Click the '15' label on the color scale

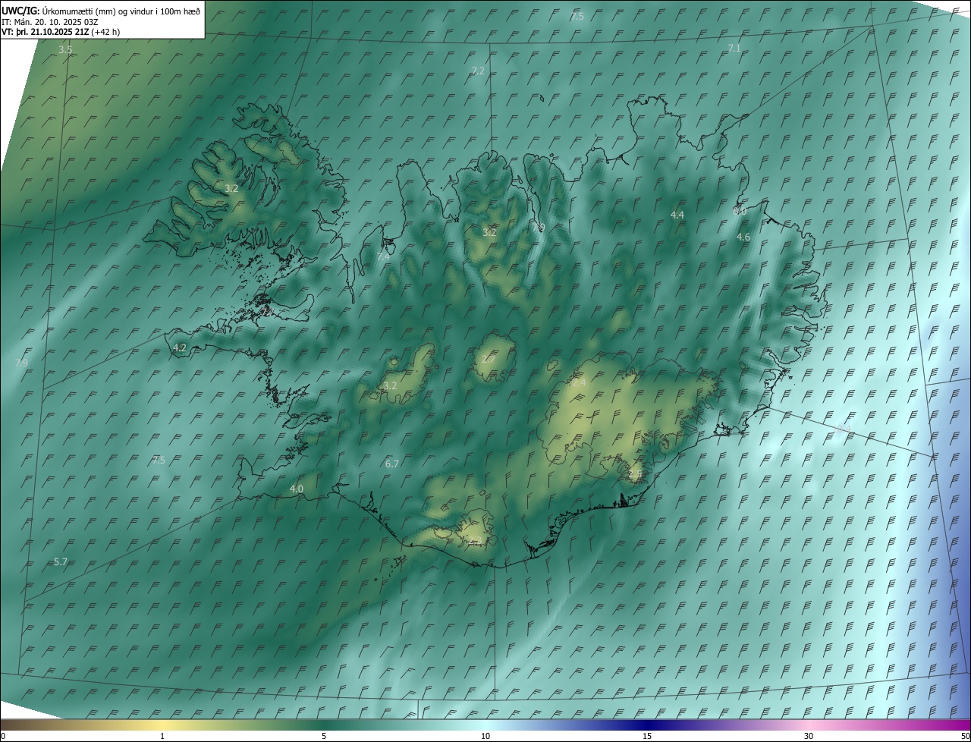(647, 736)
